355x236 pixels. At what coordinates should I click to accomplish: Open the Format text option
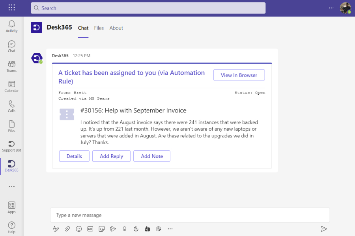56,229
